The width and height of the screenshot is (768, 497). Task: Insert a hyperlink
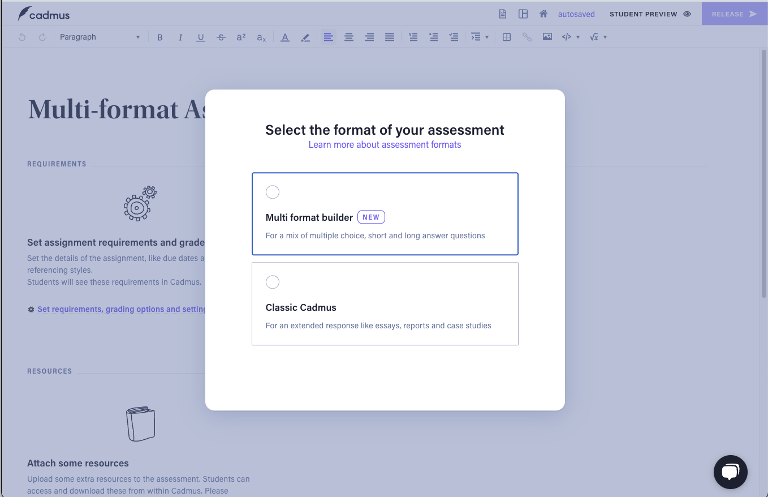527,37
